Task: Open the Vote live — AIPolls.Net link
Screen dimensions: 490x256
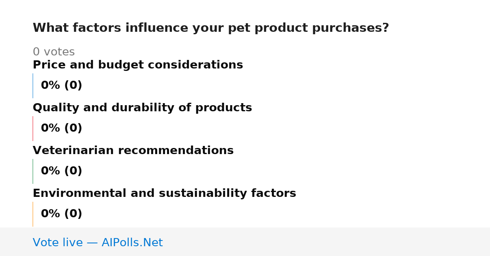Action: click(x=98, y=243)
